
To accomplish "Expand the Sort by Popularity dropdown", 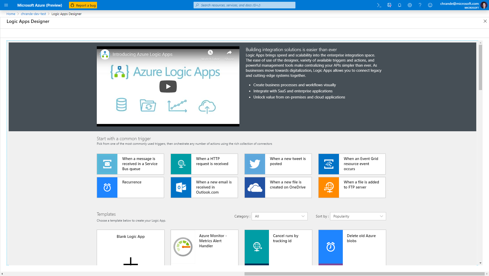I will point(358,216).
